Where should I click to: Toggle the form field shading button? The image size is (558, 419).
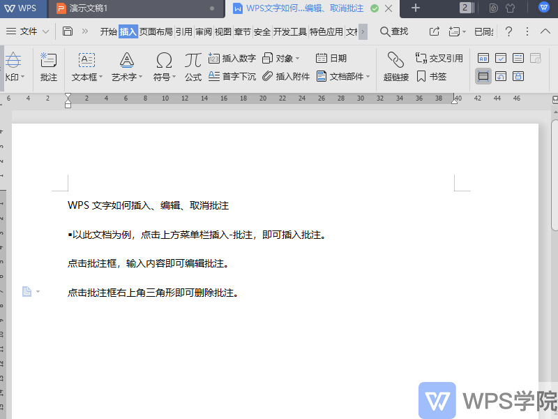pyautogui.click(x=483, y=76)
